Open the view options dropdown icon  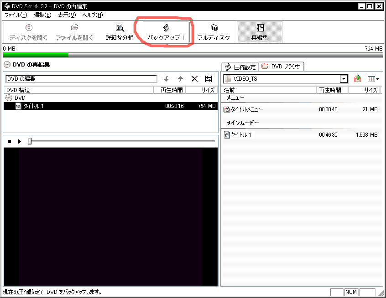373,79
